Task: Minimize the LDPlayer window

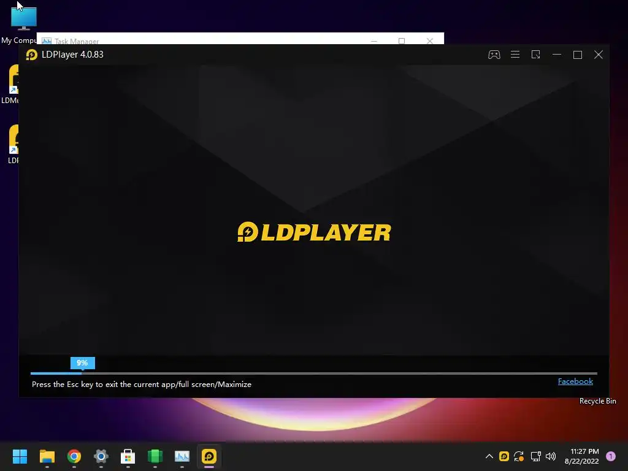Action: [x=557, y=55]
